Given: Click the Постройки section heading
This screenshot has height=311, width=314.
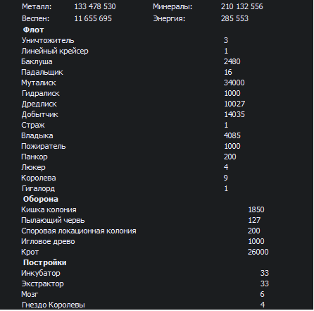Looking at the screenshot, I should (45, 262).
